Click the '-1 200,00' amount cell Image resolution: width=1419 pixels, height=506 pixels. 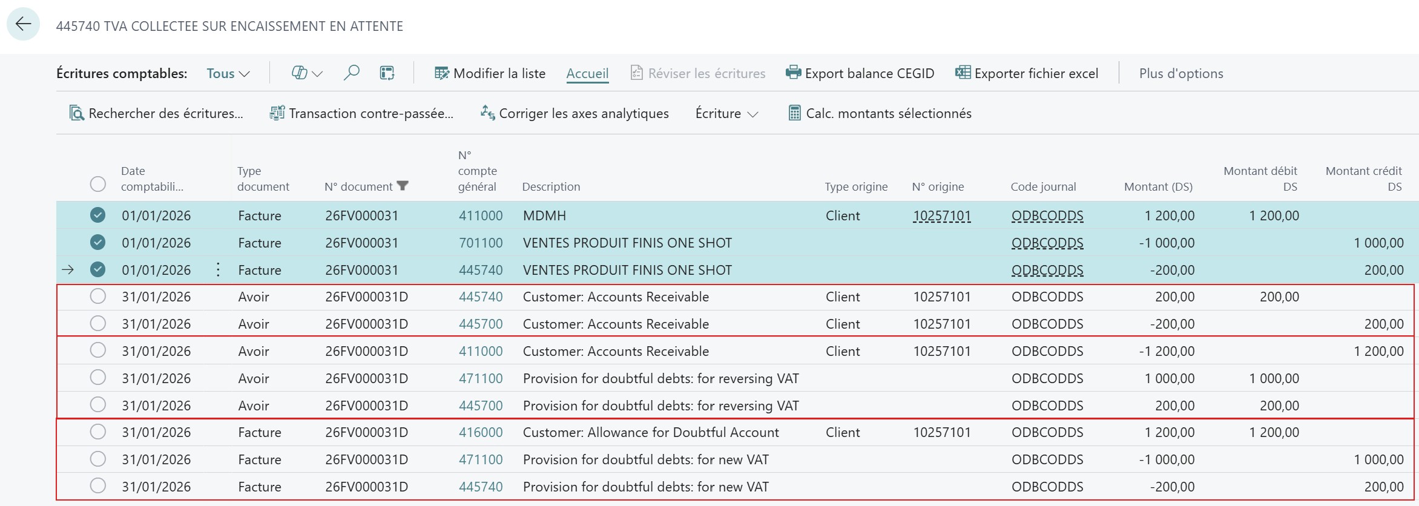point(1167,351)
